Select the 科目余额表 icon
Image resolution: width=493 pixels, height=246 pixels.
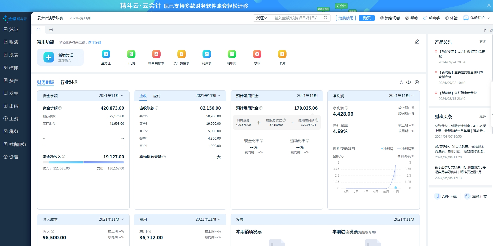pos(156,54)
